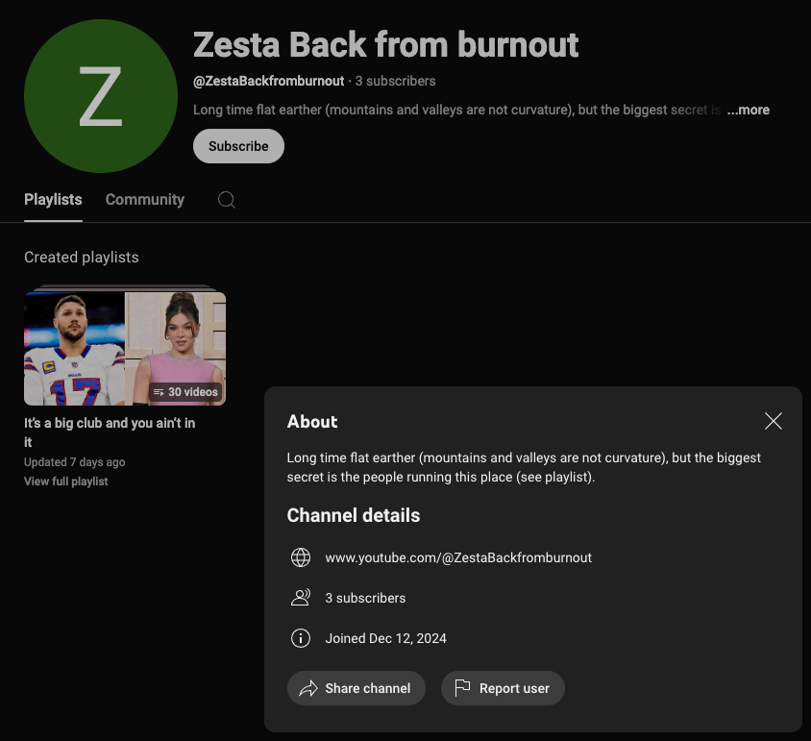
Task: Open the Community tab
Action: coord(145,200)
